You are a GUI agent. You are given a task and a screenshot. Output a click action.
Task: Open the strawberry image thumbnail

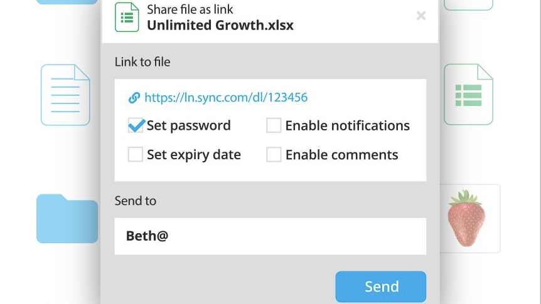(x=466, y=218)
